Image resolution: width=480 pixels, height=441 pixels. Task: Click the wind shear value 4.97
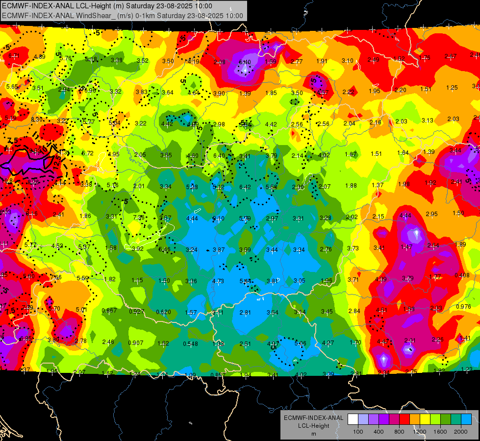pos(273,344)
